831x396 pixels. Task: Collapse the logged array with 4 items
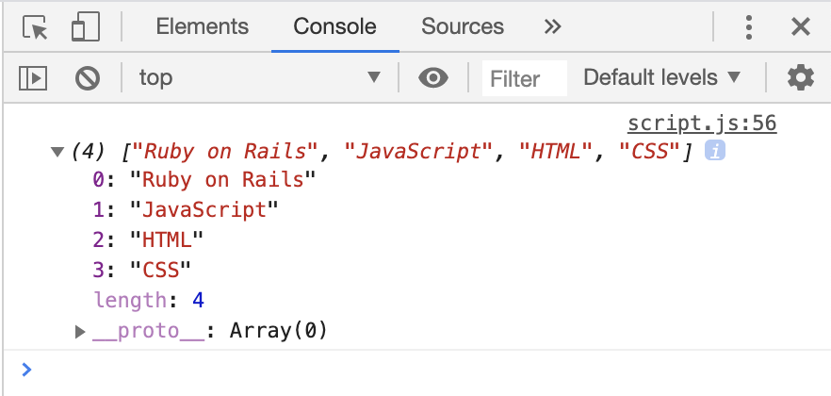(x=56, y=151)
